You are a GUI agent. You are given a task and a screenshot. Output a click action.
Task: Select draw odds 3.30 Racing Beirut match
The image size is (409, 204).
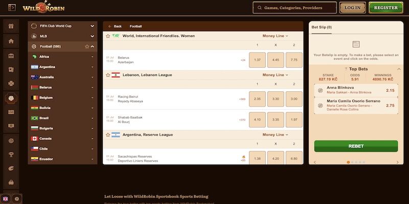[x=276, y=99]
